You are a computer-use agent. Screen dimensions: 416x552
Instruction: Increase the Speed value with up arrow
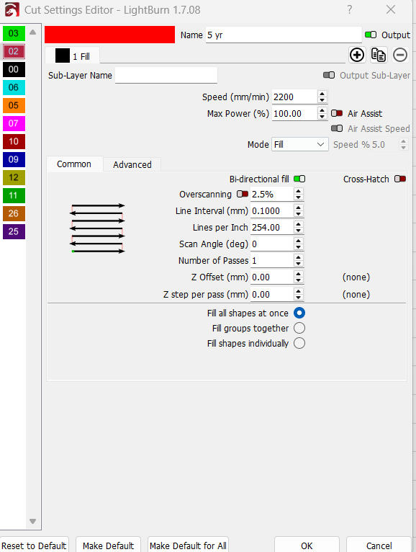(x=322, y=93)
